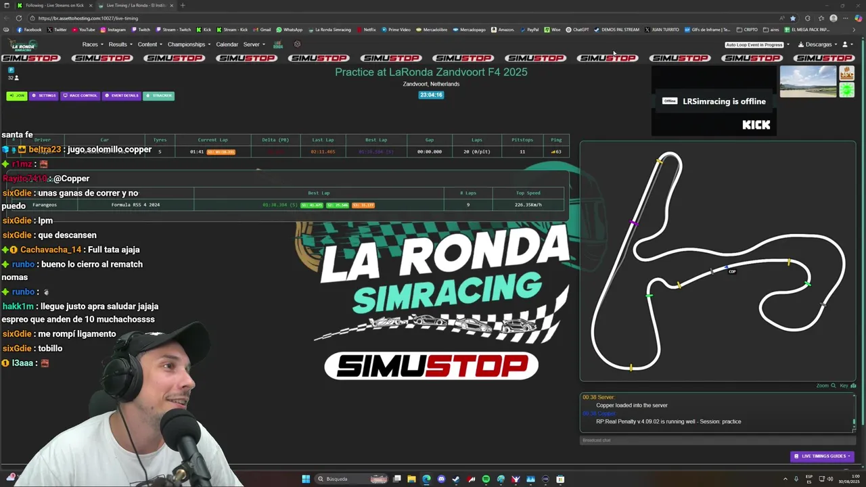This screenshot has width=866, height=487.
Task: Click the browser address bar URL
Action: pos(88,18)
